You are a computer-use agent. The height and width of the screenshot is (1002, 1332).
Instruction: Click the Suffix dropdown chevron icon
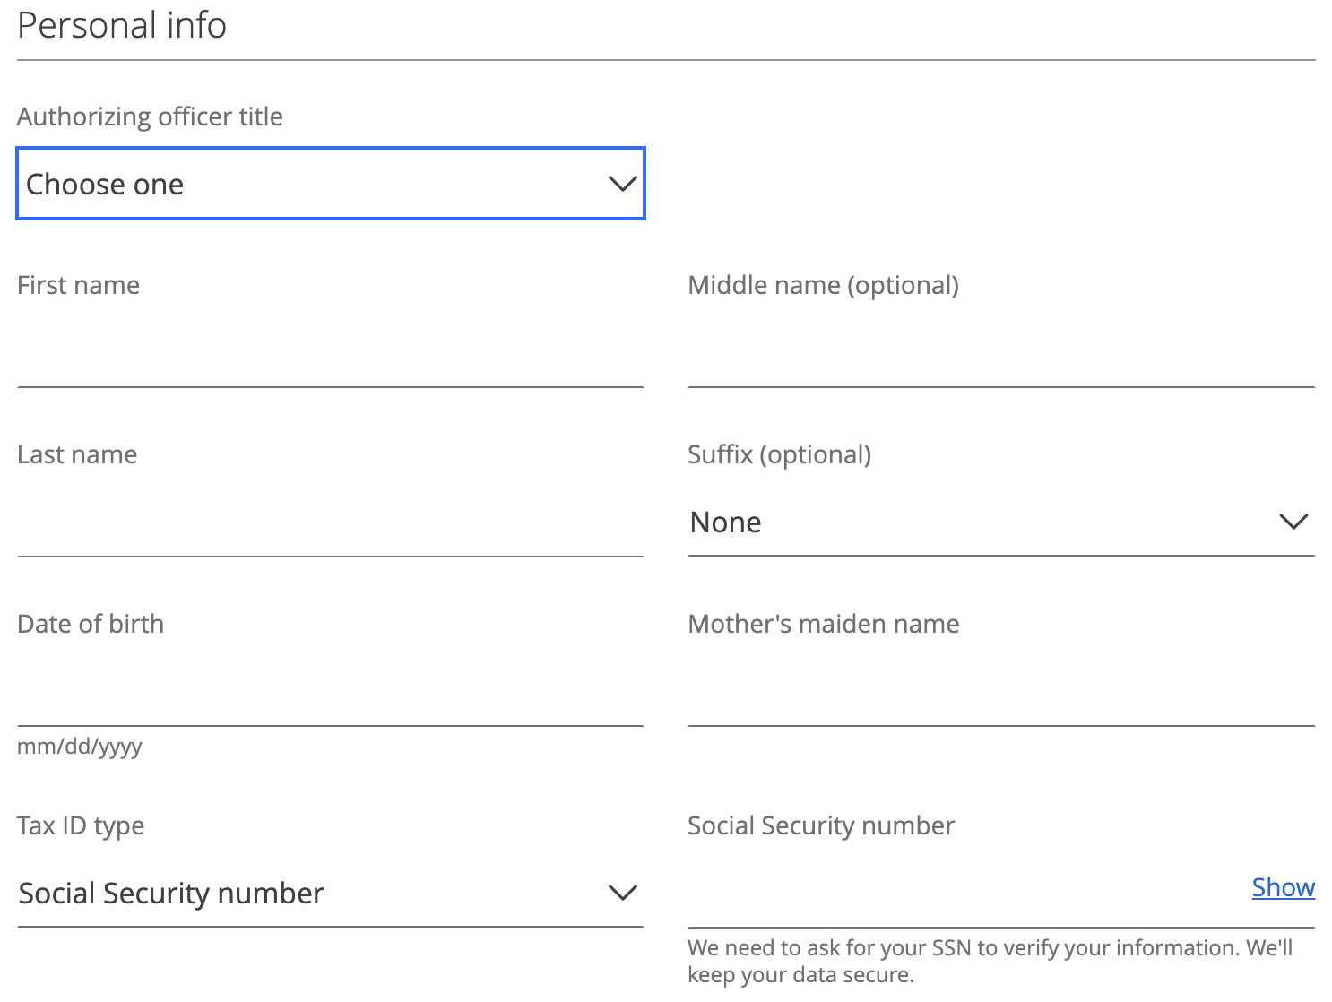coord(1293,522)
